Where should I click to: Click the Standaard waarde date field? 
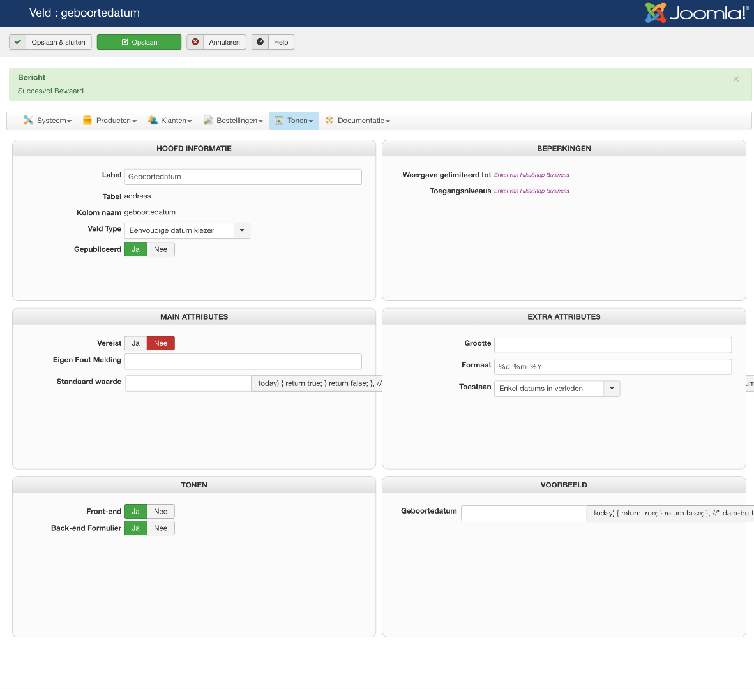click(x=188, y=383)
